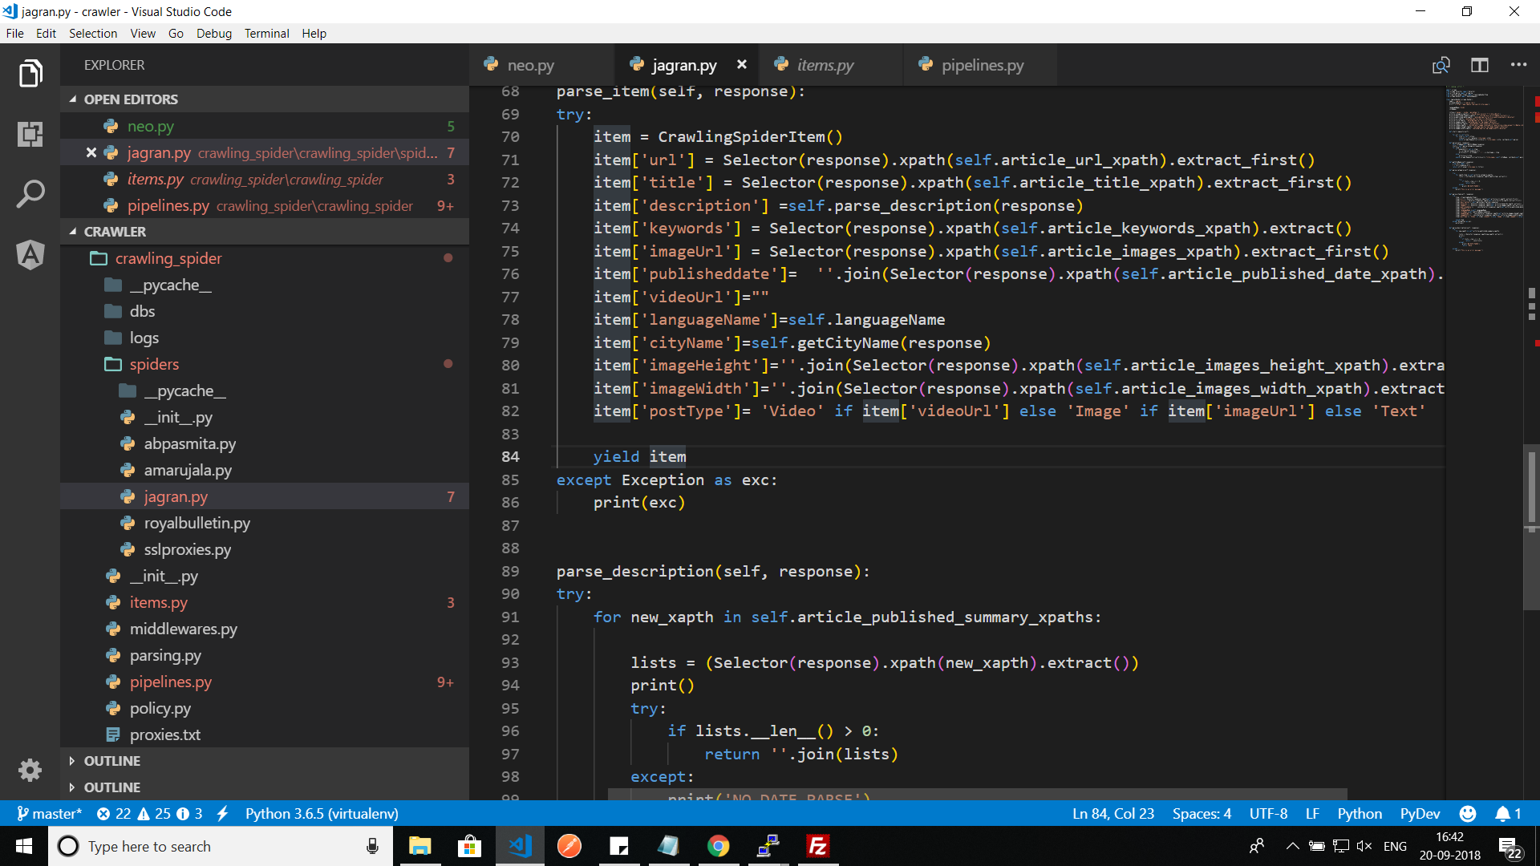The height and width of the screenshot is (866, 1540).
Task: Switch to the neo.py tab
Action: 530,64
